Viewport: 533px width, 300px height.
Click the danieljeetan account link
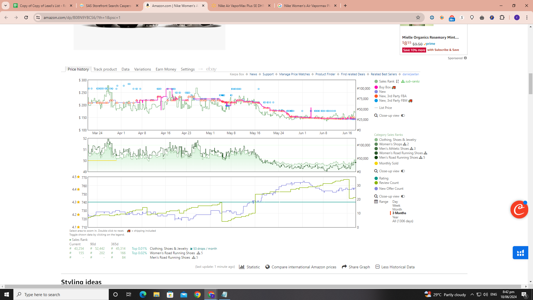coord(411,74)
